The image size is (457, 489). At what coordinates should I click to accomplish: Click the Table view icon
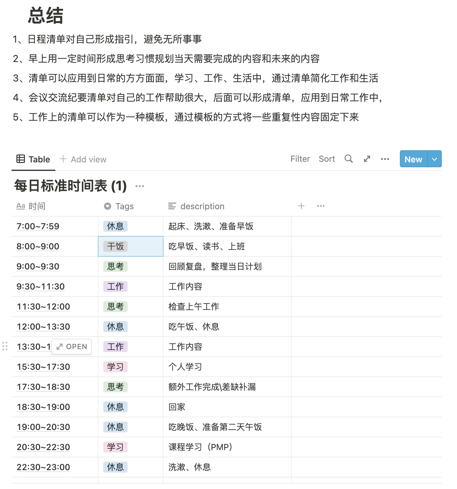(21, 159)
